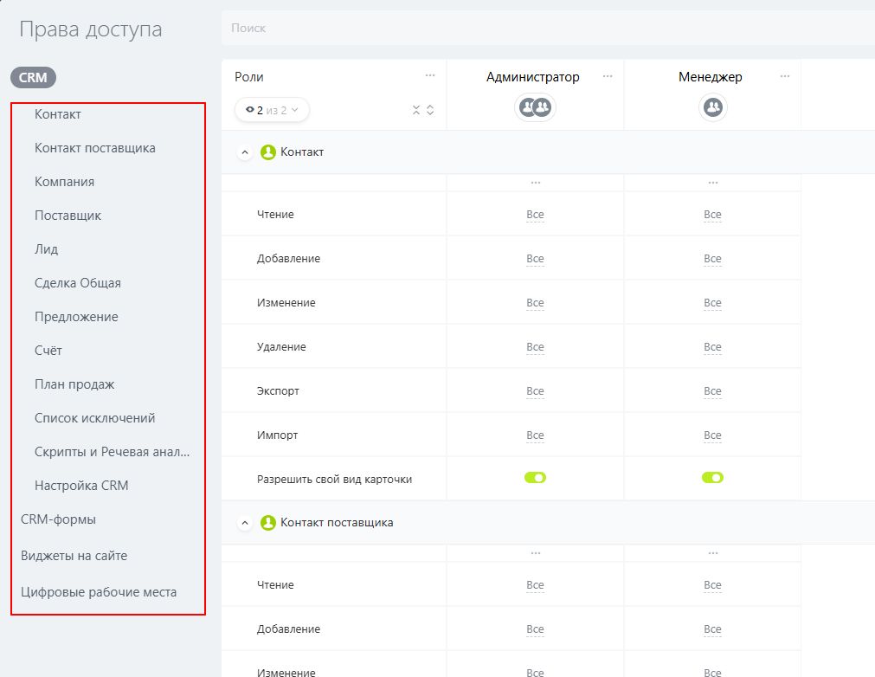Select Сделка Общая in the sidebar

click(78, 283)
